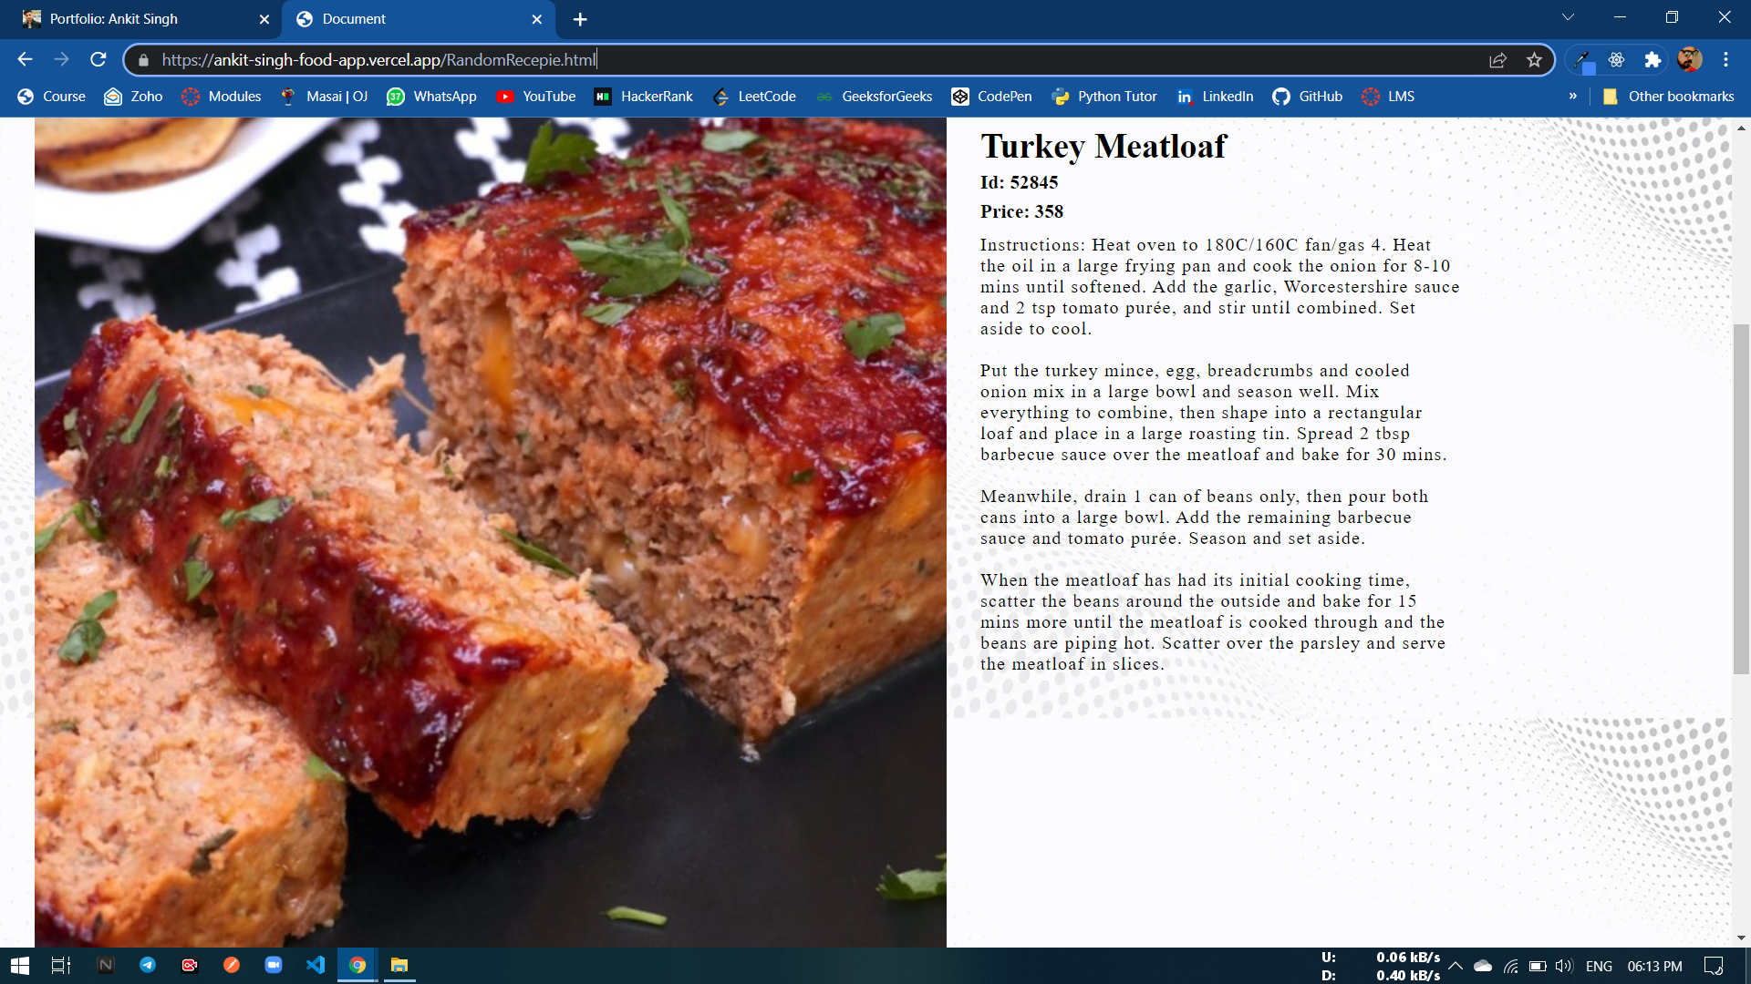Open the tab search dropdown arrow
This screenshot has height=984, width=1751.
point(1568,17)
